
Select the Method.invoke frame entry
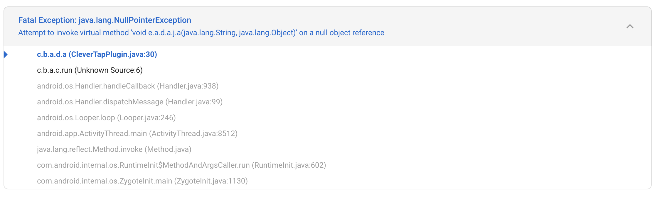pyautogui.click(x=114, y=149)
